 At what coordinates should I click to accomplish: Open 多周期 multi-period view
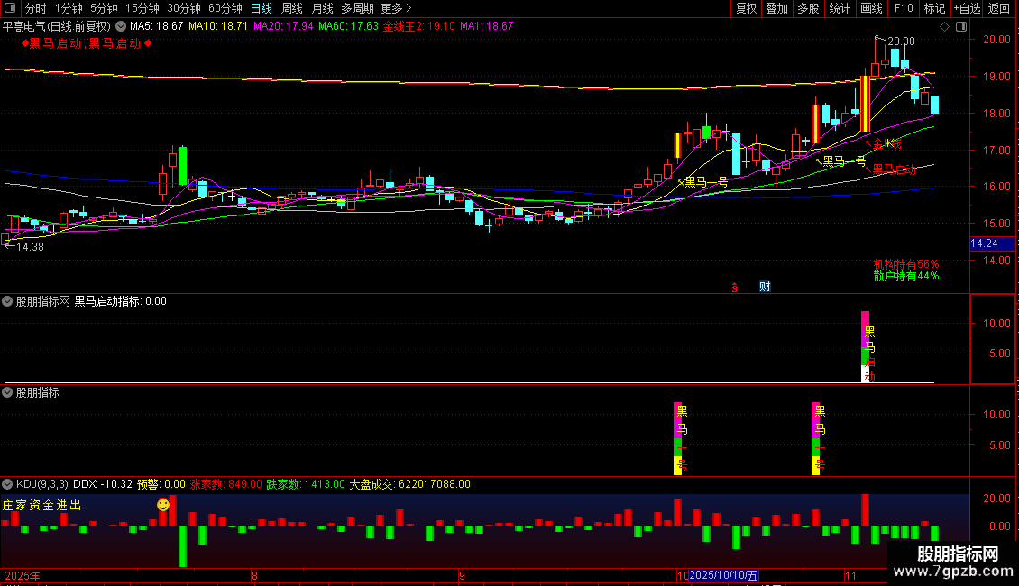[x=357, y=8]
